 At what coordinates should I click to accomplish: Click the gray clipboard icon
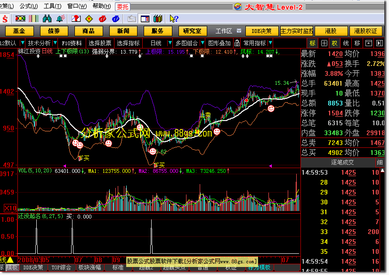(x=132, y=19)
